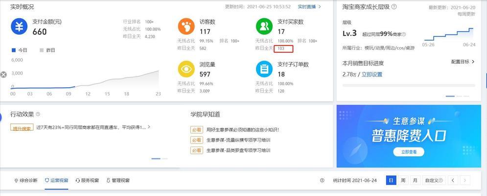
Task: Open 生意参谋-品类罗盘专项学习培训 article
Action: coord(238,150)
